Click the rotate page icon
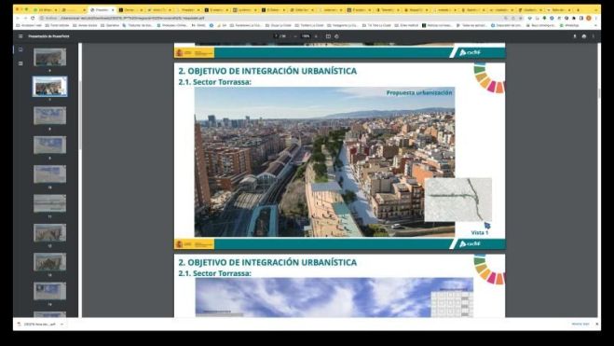614x346 pixels. (336, 36)
